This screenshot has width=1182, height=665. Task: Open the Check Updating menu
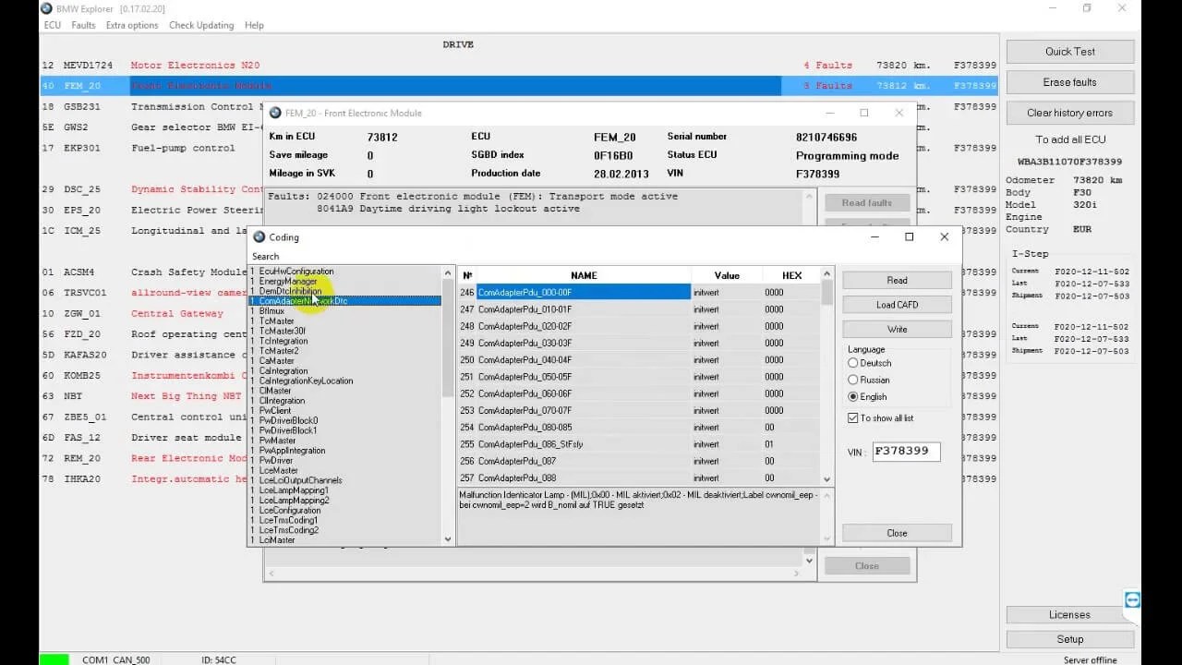201,25
